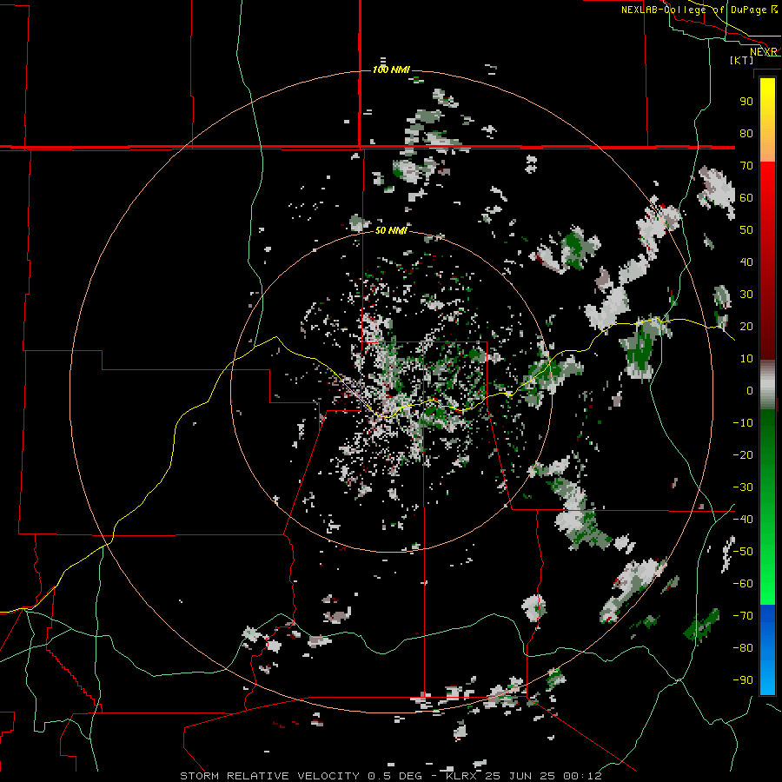The image size is (782, 782).
Task: Click the 90 value on the velocity scale
Action: 746,102
